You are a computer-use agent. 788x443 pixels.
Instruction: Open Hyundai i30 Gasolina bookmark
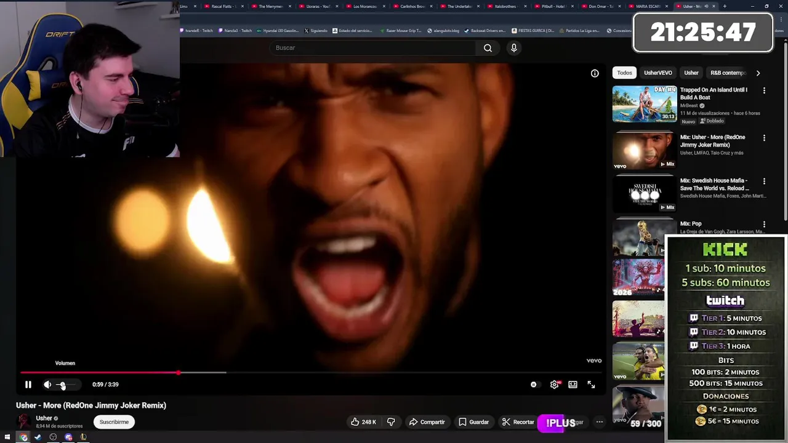tap(278, 30)
